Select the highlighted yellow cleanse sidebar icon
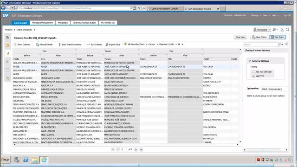297x167 pixels. (8, 54)
